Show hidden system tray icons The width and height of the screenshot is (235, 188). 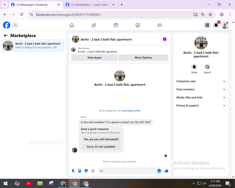(194, 183)
